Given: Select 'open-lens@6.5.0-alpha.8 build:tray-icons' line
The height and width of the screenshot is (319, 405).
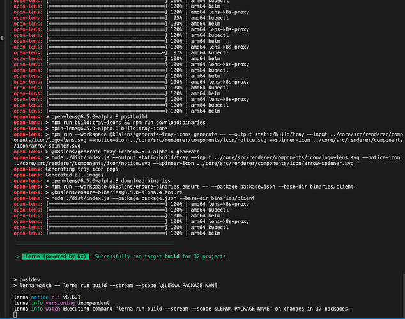Looking at the screenshot, I should click(91, 128).
